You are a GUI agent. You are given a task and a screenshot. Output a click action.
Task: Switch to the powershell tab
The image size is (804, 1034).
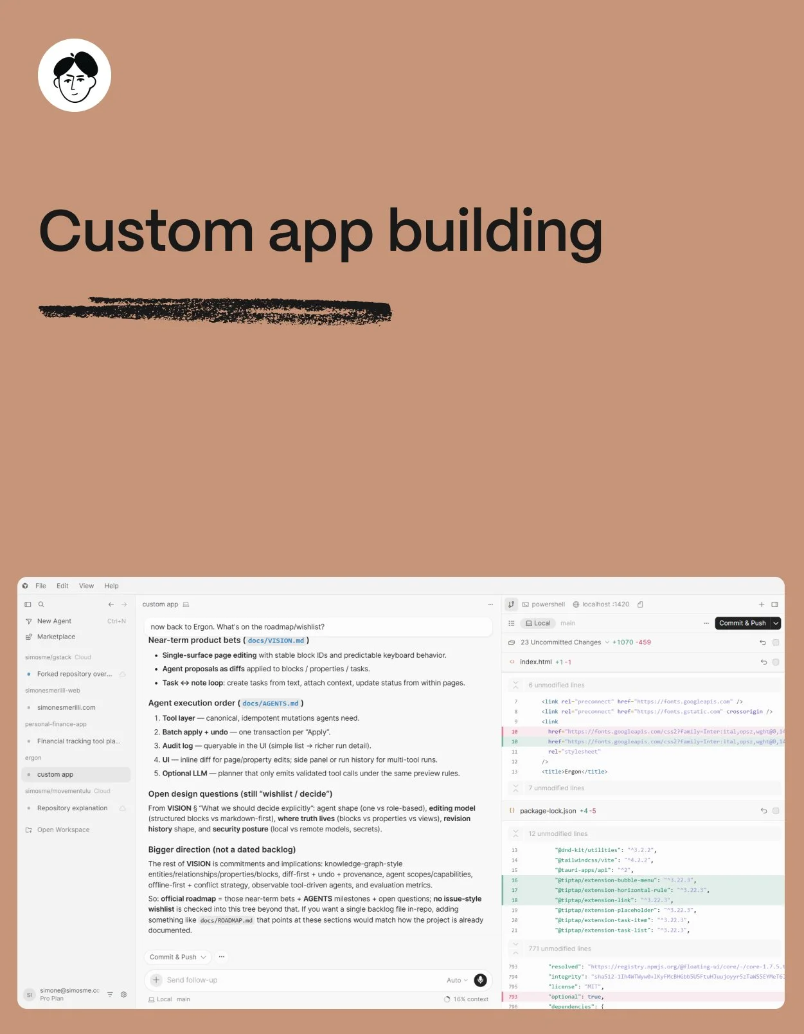pos(544,604)
